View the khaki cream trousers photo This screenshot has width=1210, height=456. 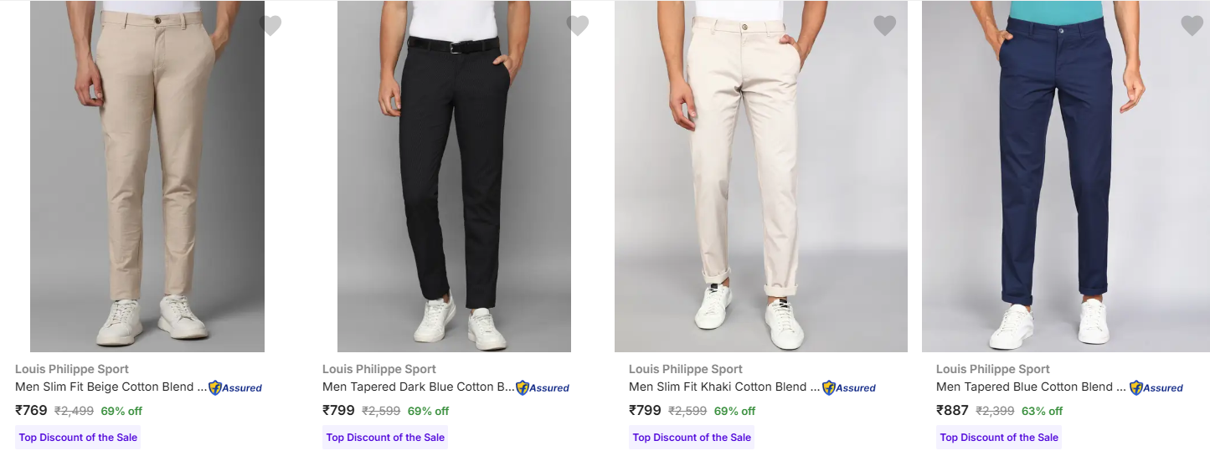tap(760, 176)
